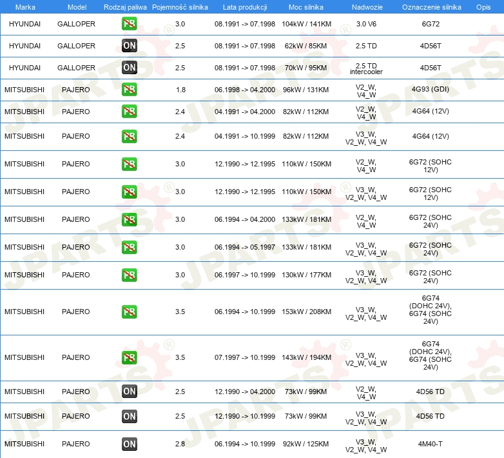The width and height of the screenshot is (504, 458).
Task: Select the 153kW / 208KM power cell
Action: pyautogui.click(x=306, y=312)
